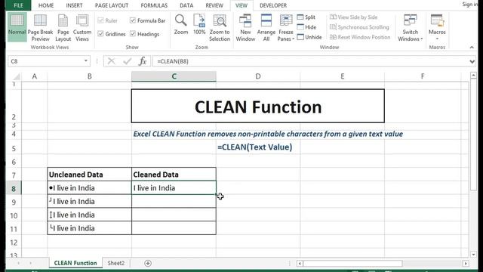
Task: Collapse the ribbon
Action: (x=472, y=47)
